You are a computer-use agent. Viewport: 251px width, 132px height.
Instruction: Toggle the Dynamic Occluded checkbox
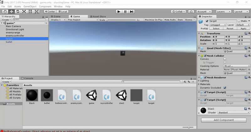tap(225, 88)
